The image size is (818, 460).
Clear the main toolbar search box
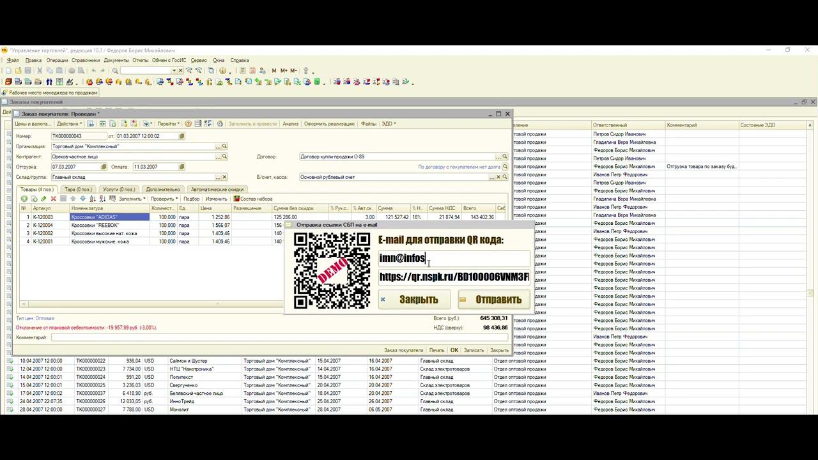[x=181, y=71]
